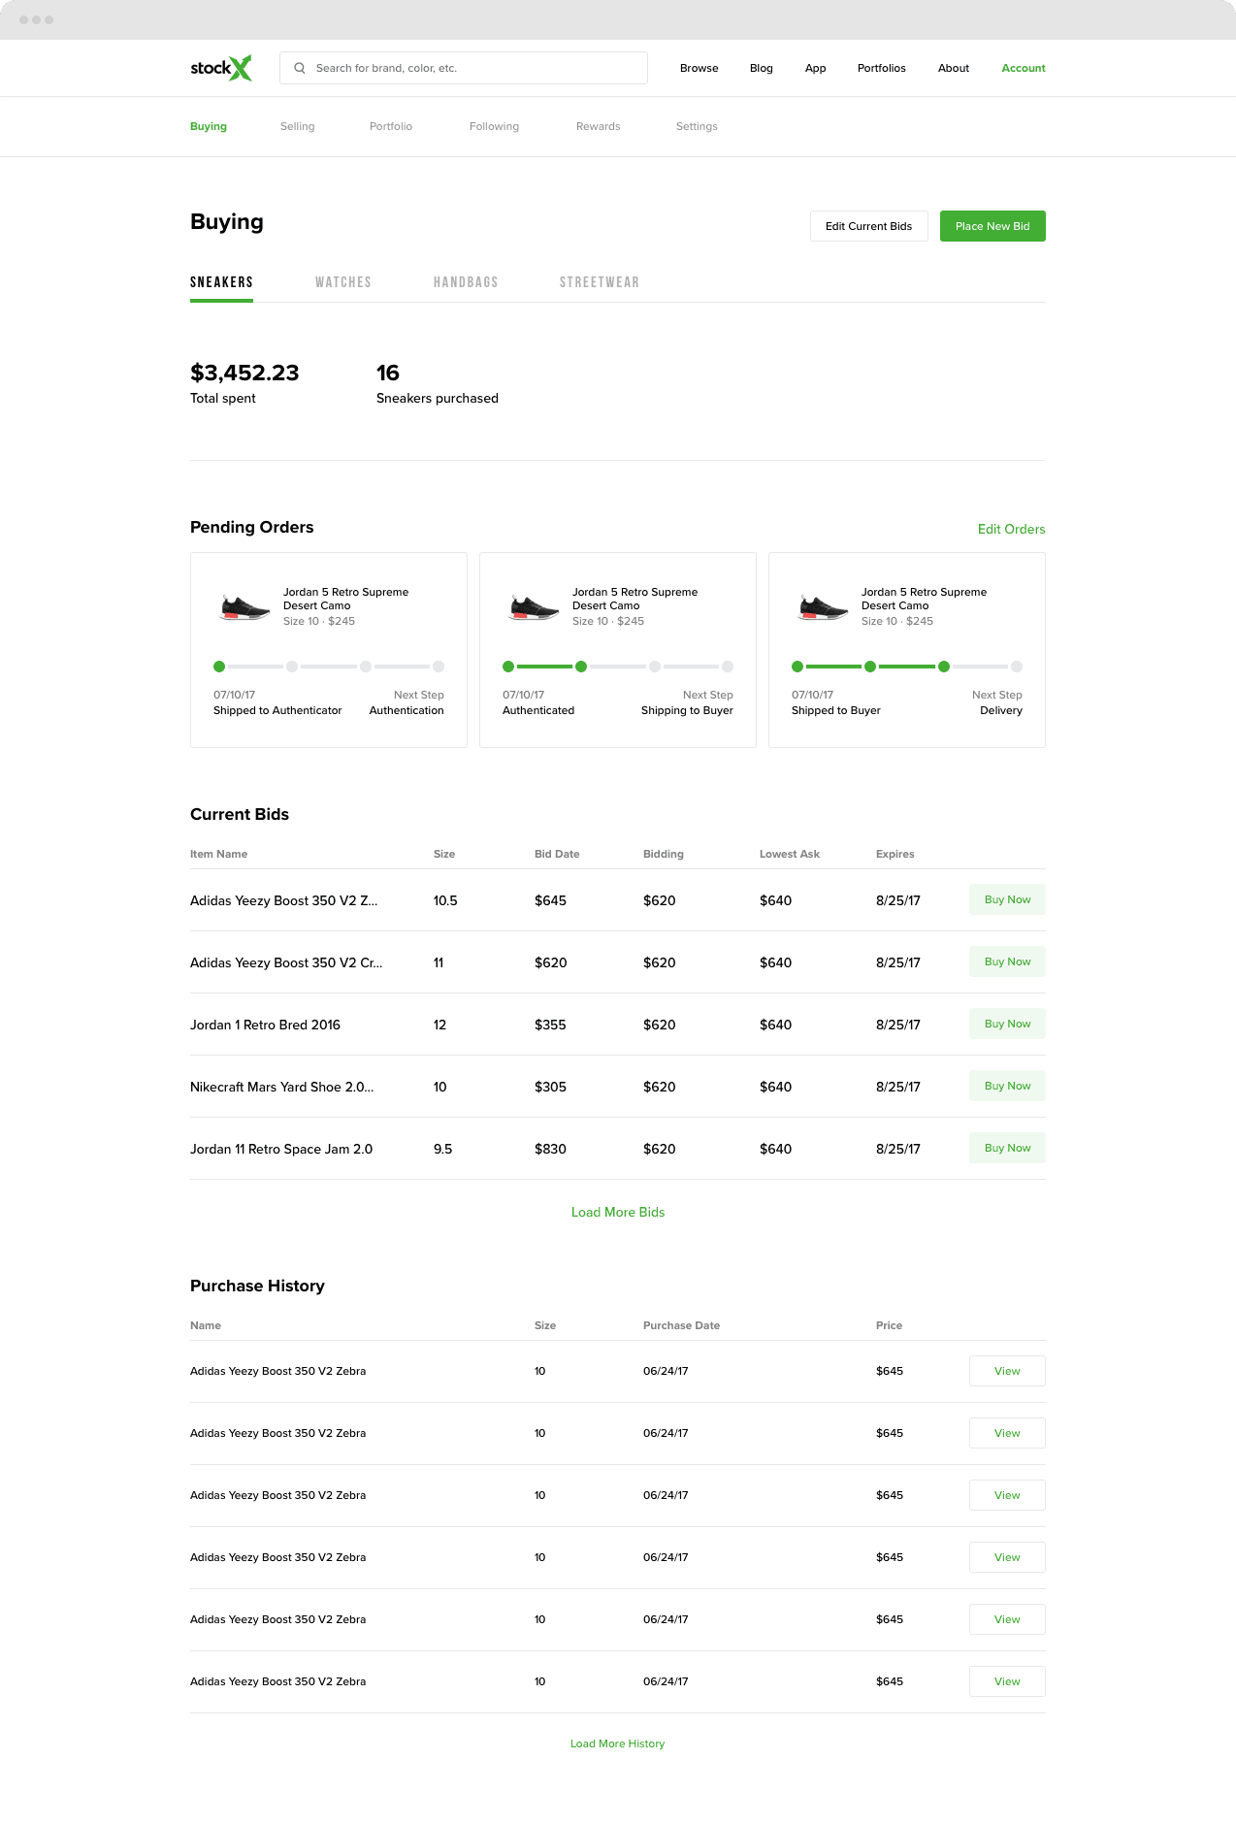This screenshot has height=1824, width=1236.
Task: Select the Handbags category tab
Action: (x=466, y=282)
